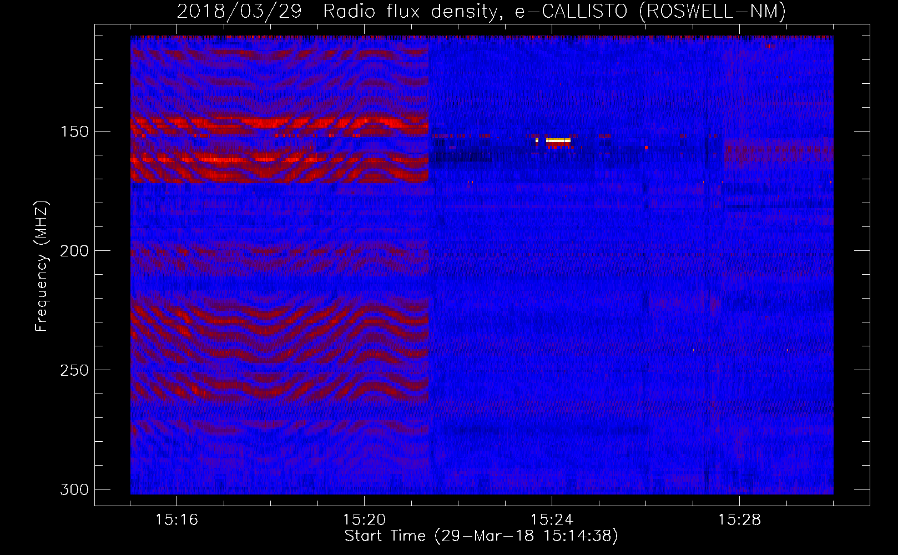Viewport: 898px width, 555px height.
Task: Select the 15:24 time tick label
Action: pyautogui.click(x=552, y=519)
